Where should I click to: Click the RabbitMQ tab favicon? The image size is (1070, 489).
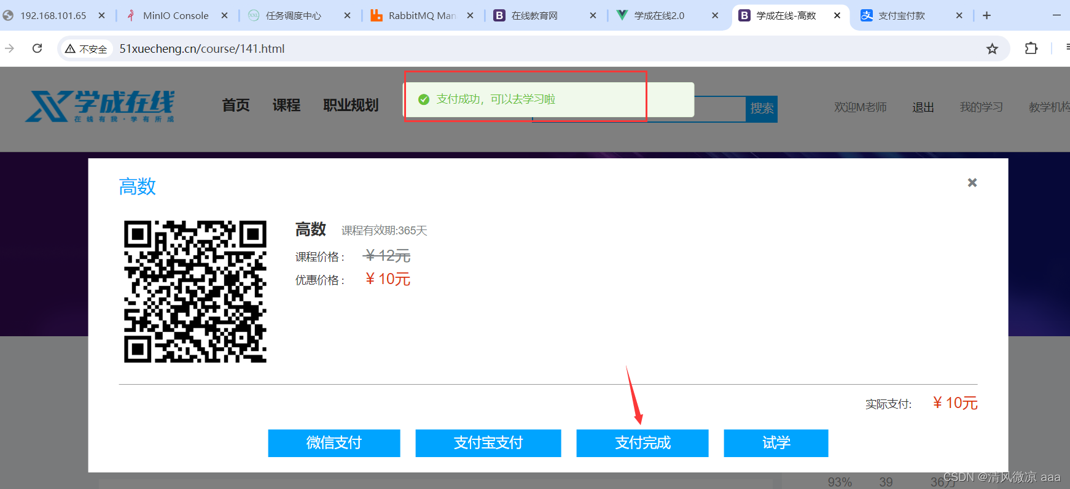coord(377,15)
